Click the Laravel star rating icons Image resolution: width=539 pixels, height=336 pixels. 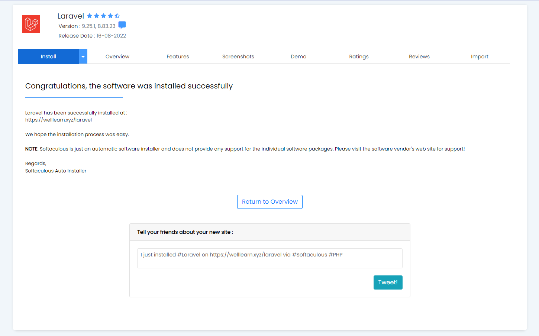(x=103, y=16)
